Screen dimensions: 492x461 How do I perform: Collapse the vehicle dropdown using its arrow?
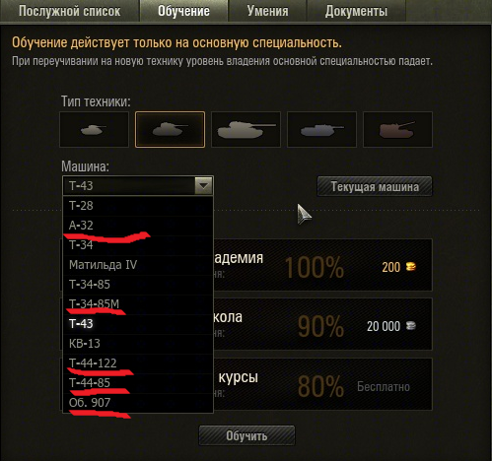pyautogui.click(x=203, y=186)
